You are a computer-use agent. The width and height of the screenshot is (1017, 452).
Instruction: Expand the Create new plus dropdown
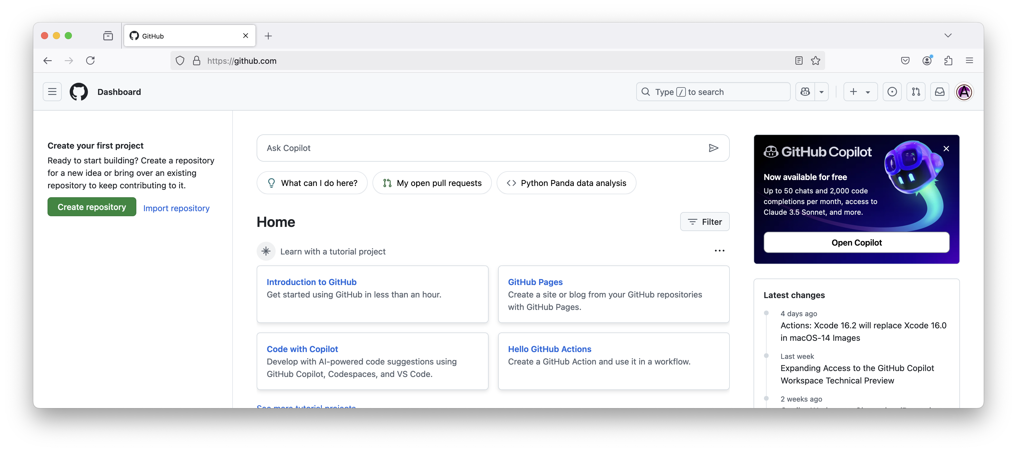click(x=860, y=92)
